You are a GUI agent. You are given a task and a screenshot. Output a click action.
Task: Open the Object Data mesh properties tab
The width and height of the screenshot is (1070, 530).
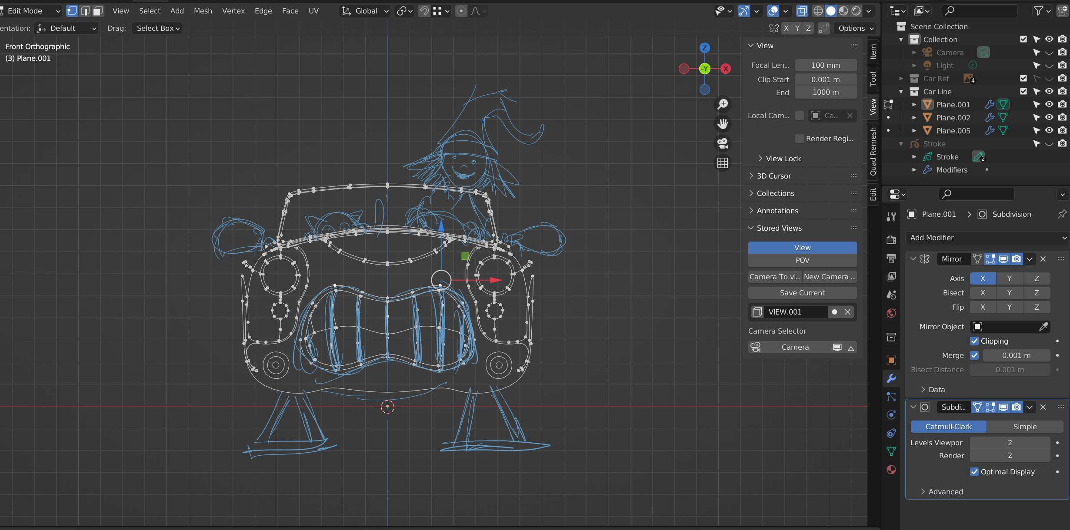891,452
